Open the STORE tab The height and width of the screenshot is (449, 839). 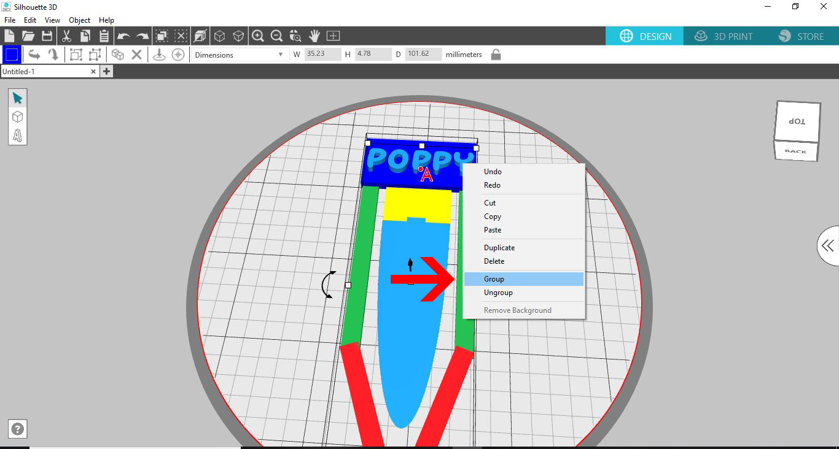pyautogui.click(x=802, y=36)
